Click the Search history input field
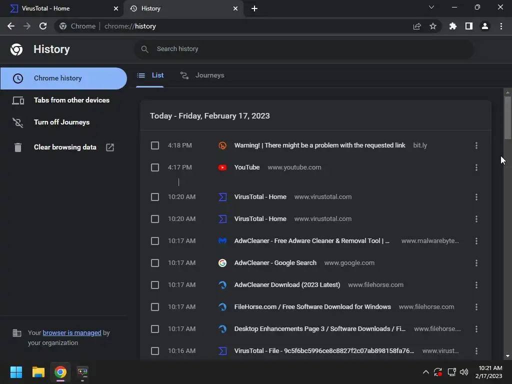This screenshot has height=384, width=512. pyautogui.click(x=303, y=49)
